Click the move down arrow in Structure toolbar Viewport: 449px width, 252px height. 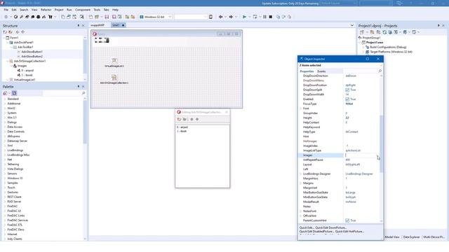point(23,32)
